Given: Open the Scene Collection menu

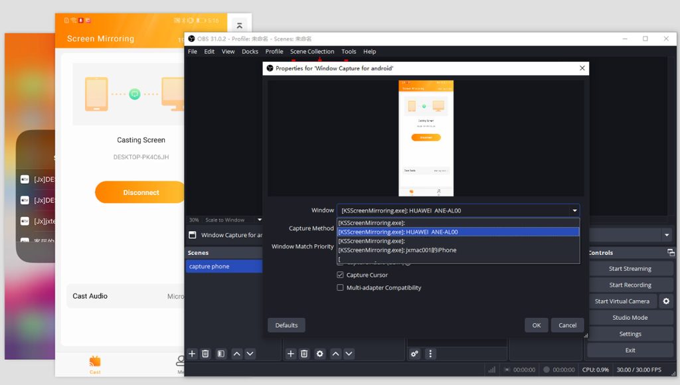Looking at the screenshot, I should pos(312,51).
